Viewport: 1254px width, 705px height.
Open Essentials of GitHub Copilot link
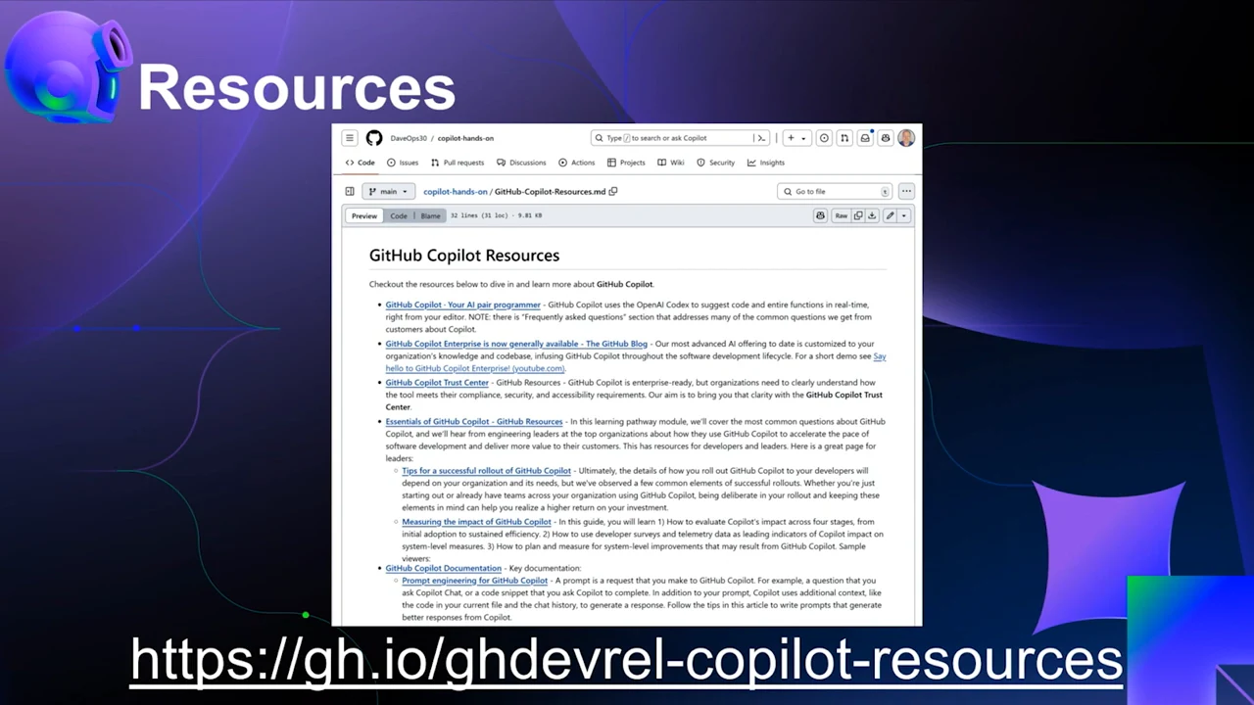[474, 422]
